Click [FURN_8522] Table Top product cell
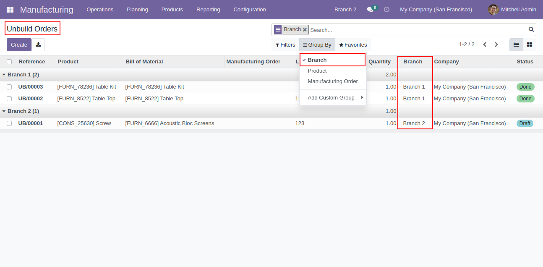The image size is (543, 267). click(x=86, y=99)
